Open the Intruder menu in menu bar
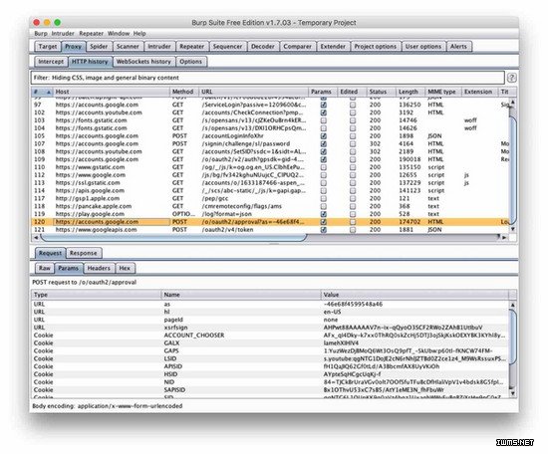Screen dimensions: 548x454 [63, 34]
